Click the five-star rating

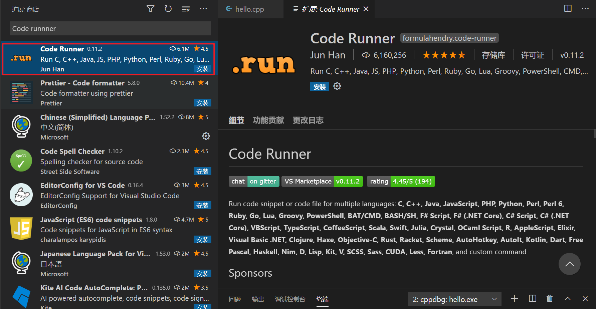point(444,55)
